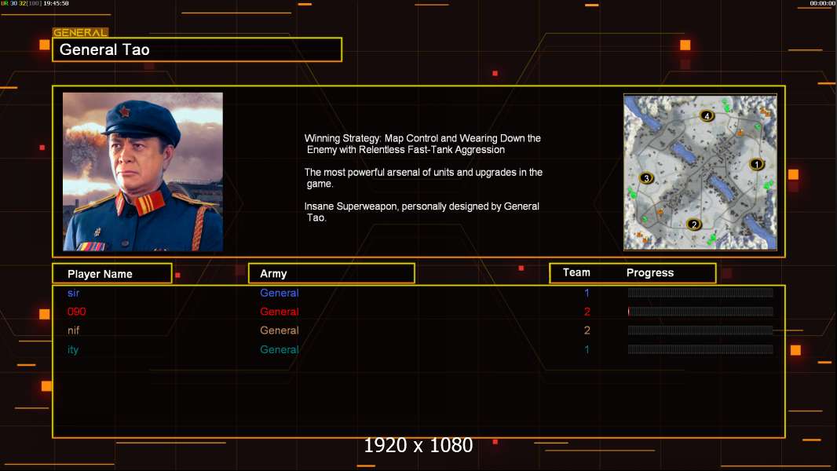Click team number 2 in nif's row
837x471 pixels.
click(x=587, y=330)
